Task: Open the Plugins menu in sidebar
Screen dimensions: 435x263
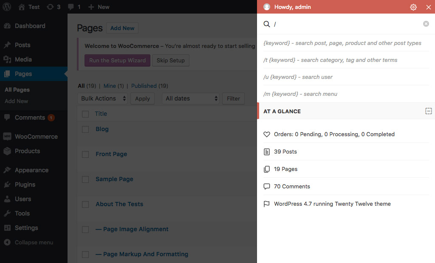Action: 25,185
